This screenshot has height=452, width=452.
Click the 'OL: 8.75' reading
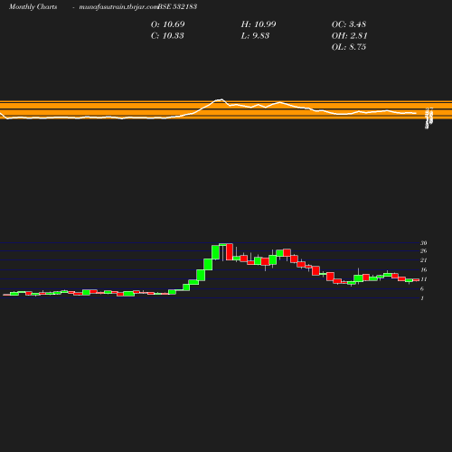click(349, 47)
